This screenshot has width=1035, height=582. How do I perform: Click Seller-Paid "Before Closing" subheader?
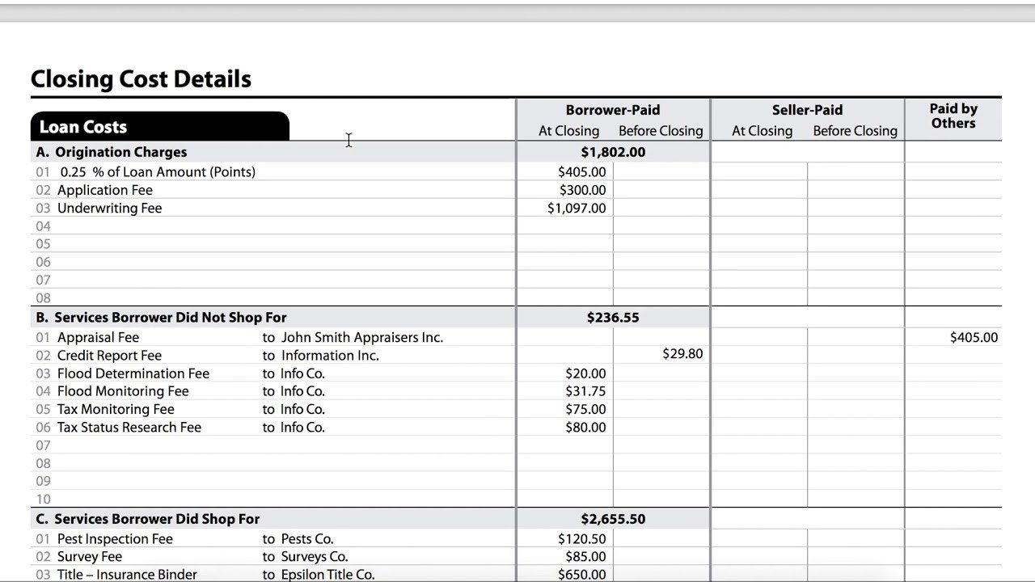click(855, 131)
